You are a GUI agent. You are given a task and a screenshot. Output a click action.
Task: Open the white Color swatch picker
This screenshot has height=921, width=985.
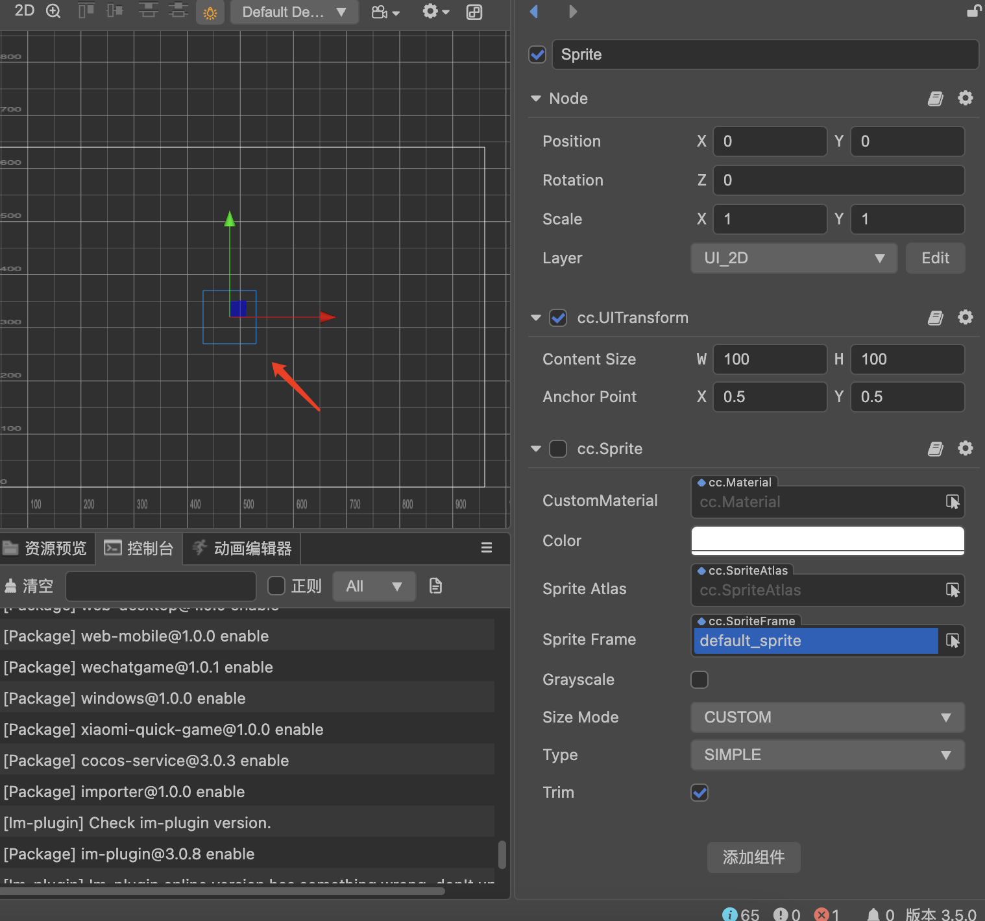pos(827,540)
